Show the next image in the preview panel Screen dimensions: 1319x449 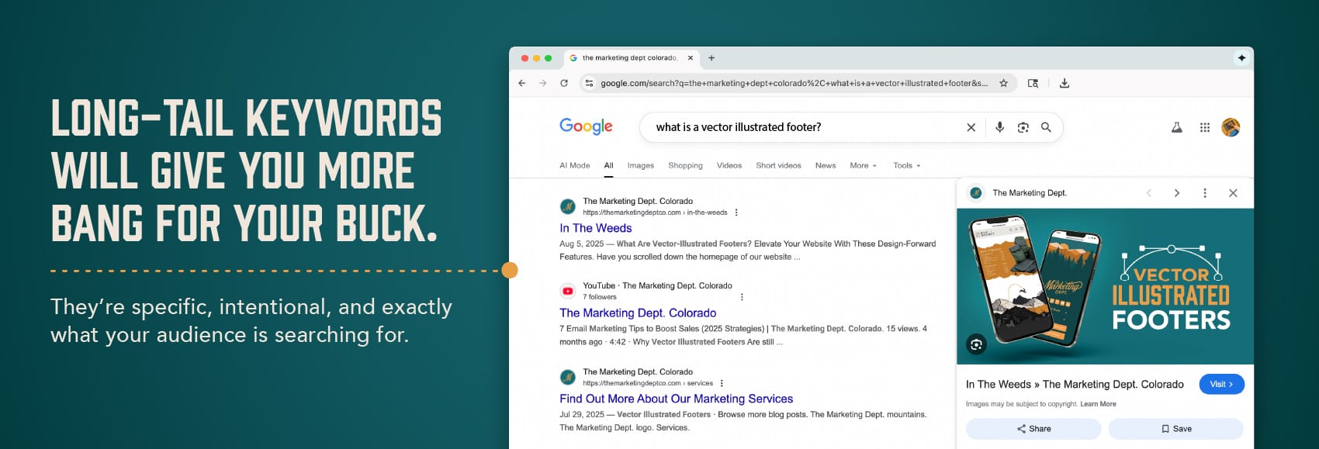[1177, 193]
